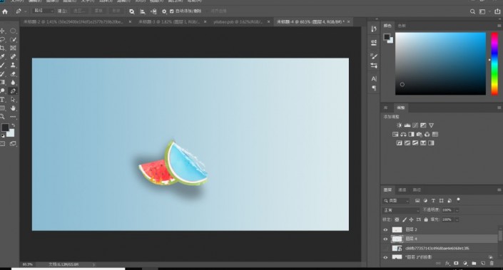Select the Horizontal Type tool
503x270 pixels.
[2, 100]
